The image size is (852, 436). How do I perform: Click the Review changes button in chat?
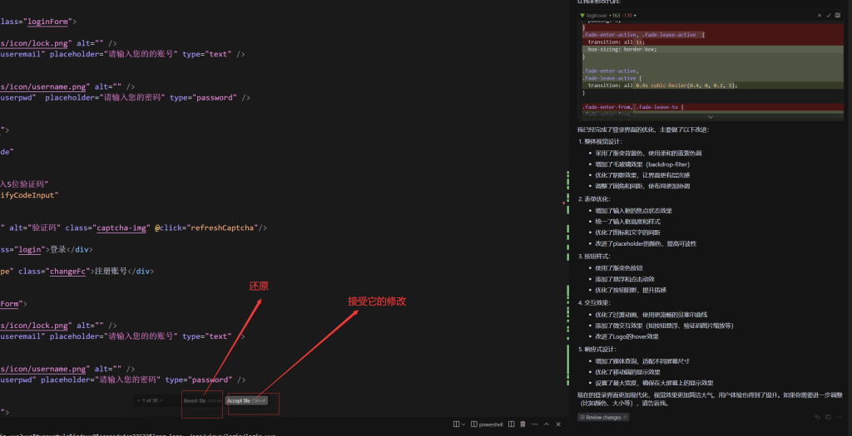[603, 418]
